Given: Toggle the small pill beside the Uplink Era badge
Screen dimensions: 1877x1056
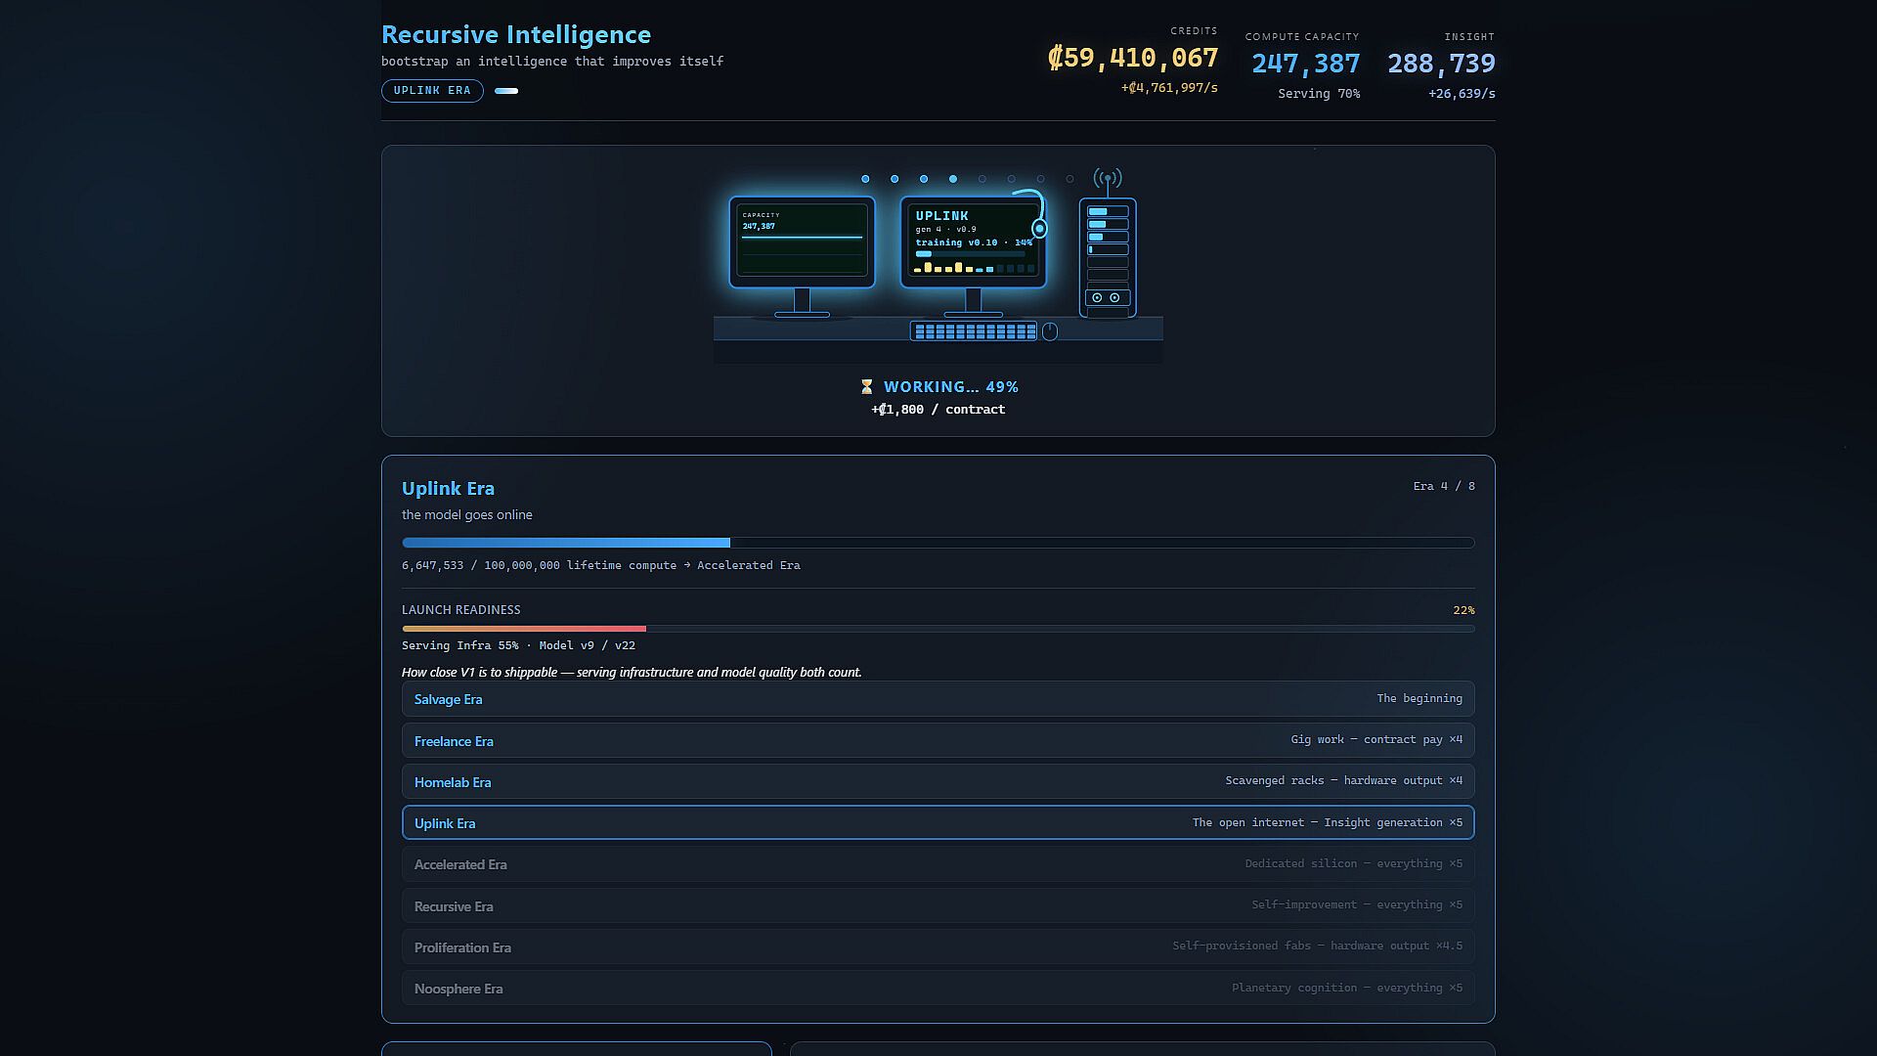Looking at the screenshot, I should (x=506, y=91).
